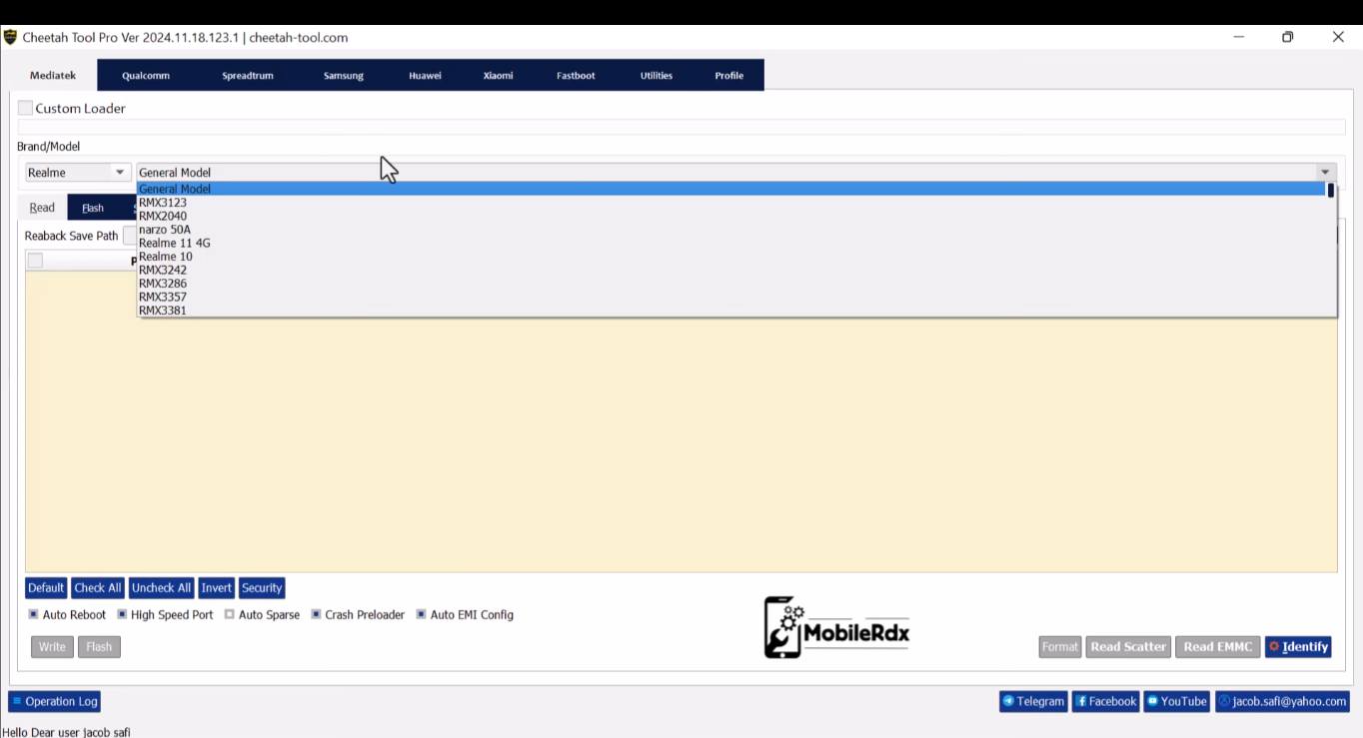Select RMX3123 from the model list
1363x738 pixels.
[x=730, y=203]
